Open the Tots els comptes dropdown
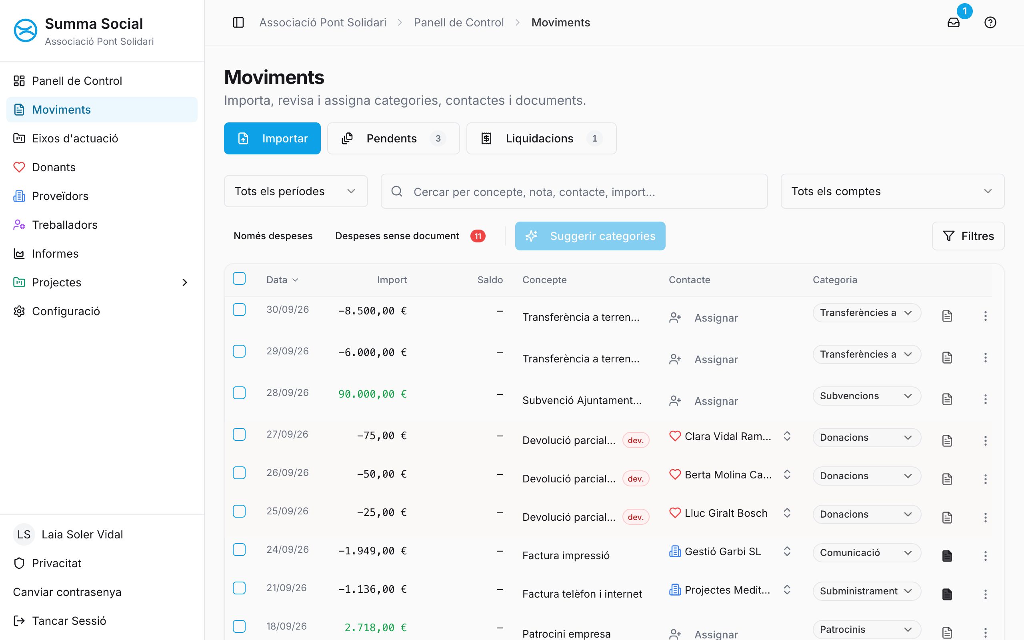This screenshot has width=1024, height=640. 892,191
